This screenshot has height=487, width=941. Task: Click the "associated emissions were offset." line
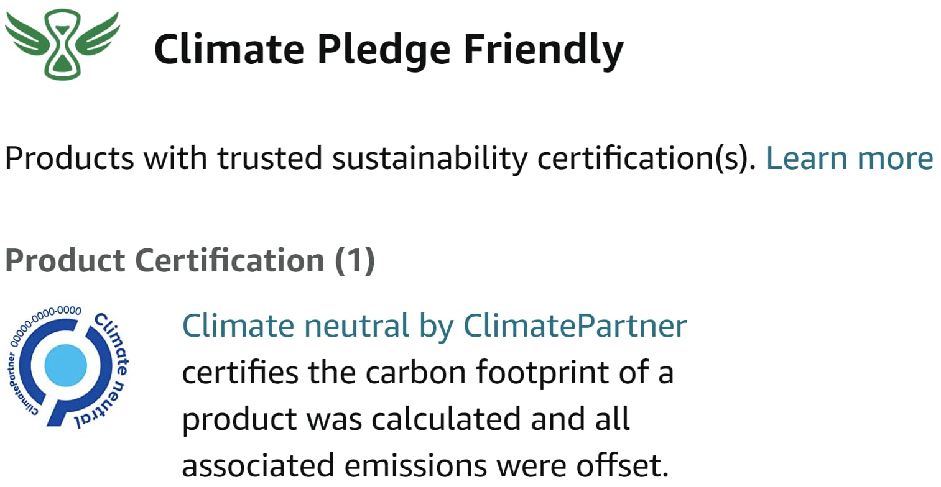(x=425, y=466)
